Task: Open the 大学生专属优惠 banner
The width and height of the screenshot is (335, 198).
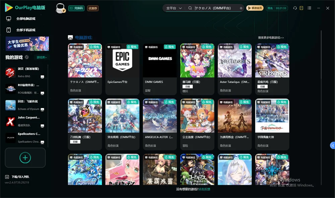Action: click(x=27, y=43)
